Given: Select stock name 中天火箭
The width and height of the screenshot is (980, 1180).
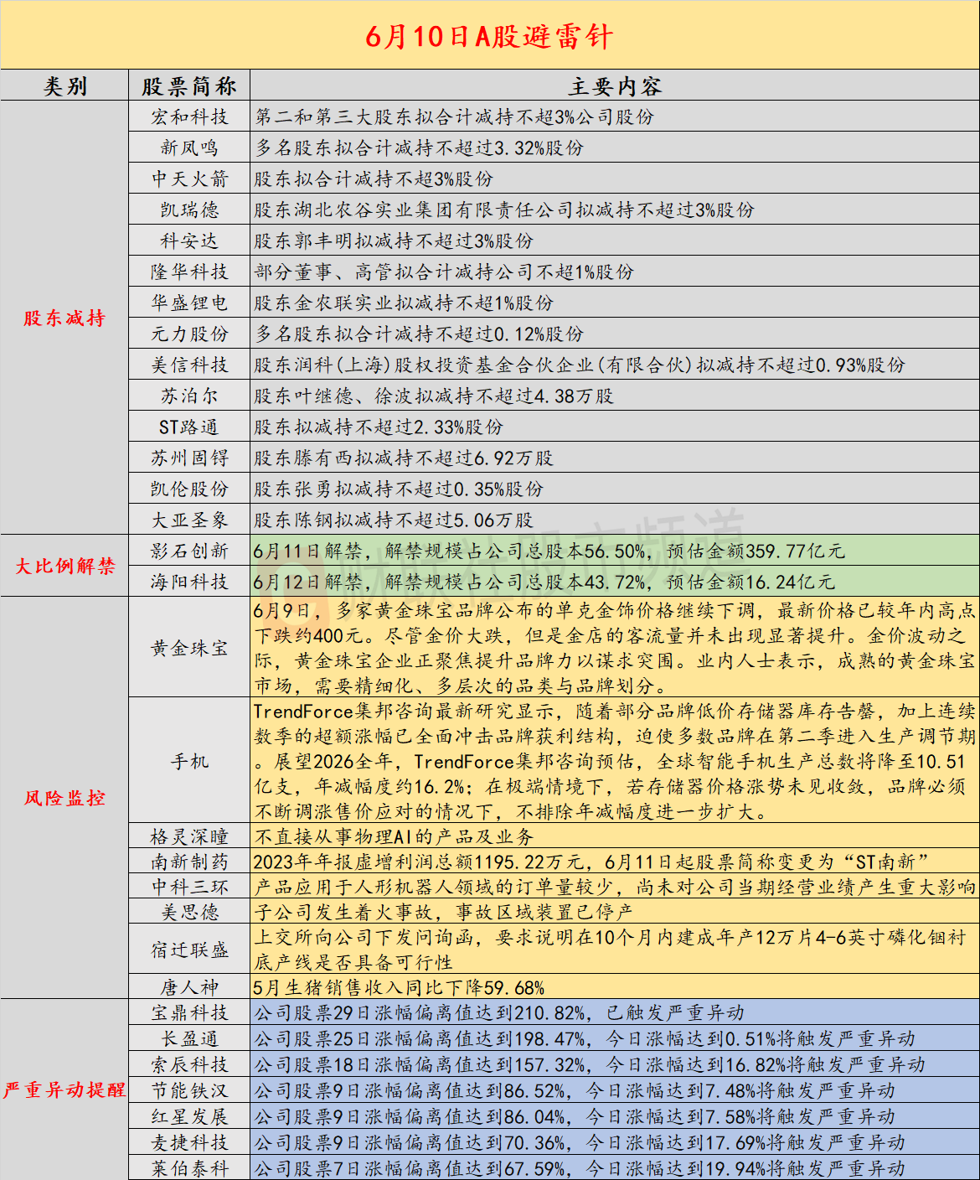Looking at the screenshot, I should [189, 179].
